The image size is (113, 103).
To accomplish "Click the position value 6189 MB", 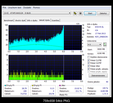I will click(104, 91).
